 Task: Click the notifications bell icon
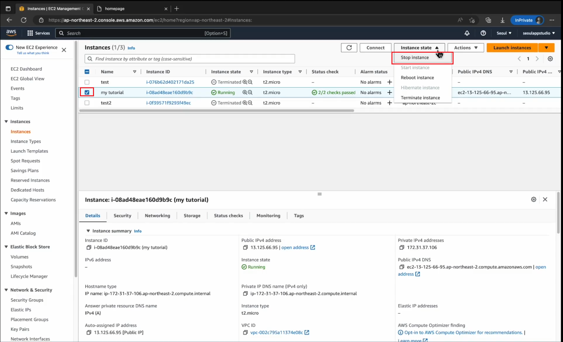pos(467,33)
